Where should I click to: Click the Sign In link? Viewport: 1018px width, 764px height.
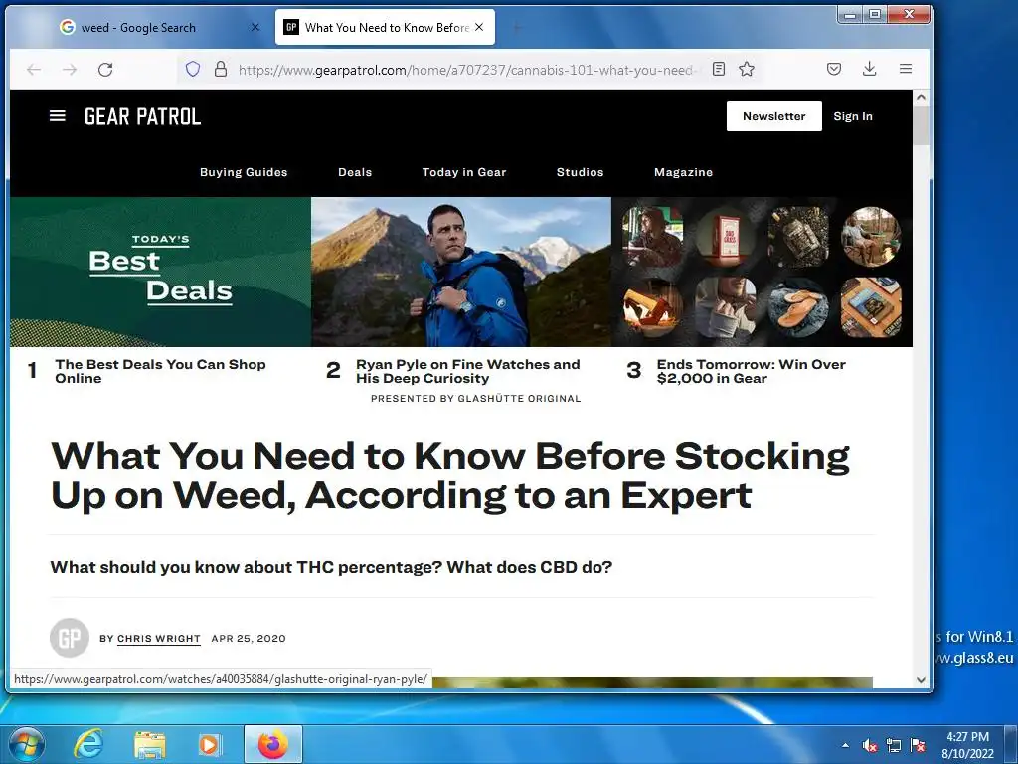(x=853, y=116)
